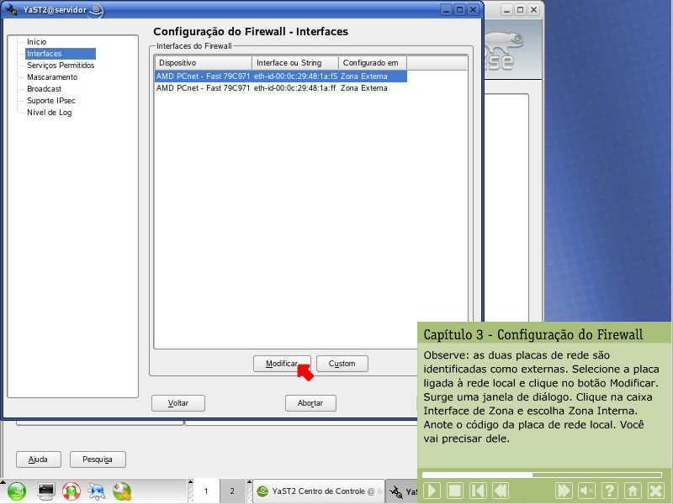The image size is (673, 504).
Task: Open the SUSE green start menu
Action: click(18, 491)
